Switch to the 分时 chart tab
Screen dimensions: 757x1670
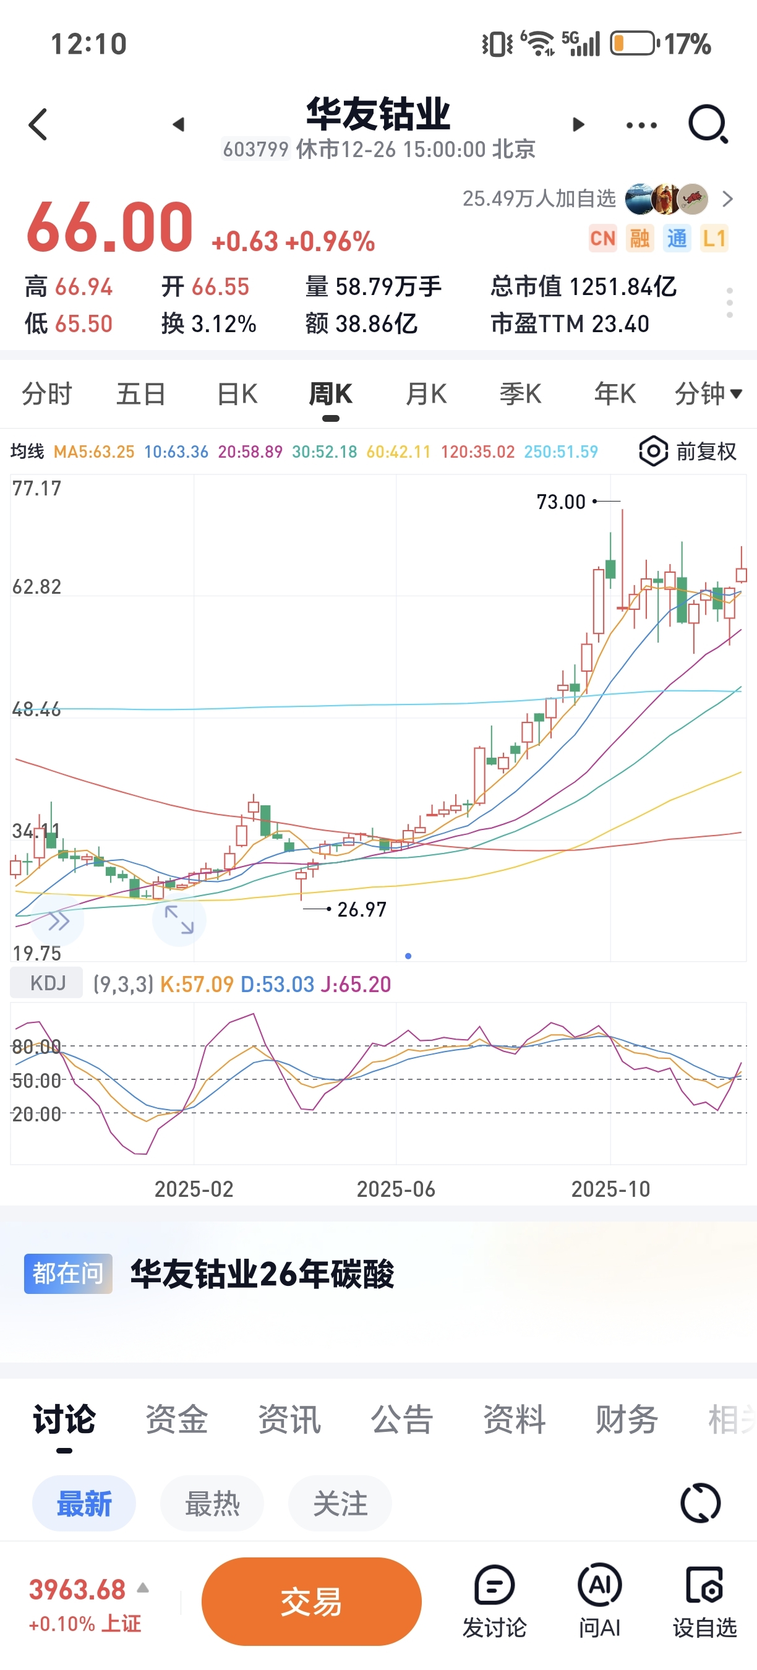pos(46,393)
